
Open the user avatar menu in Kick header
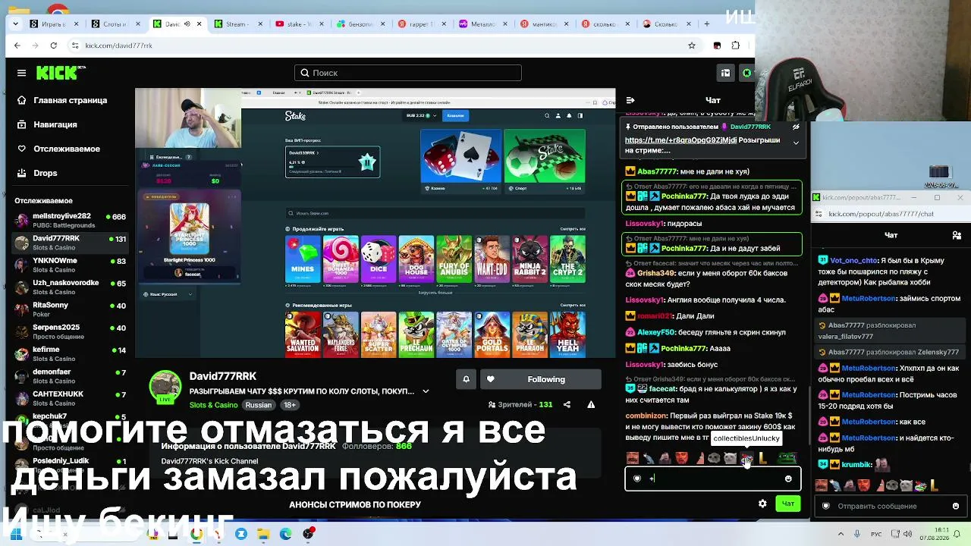[x=747, y=73]
